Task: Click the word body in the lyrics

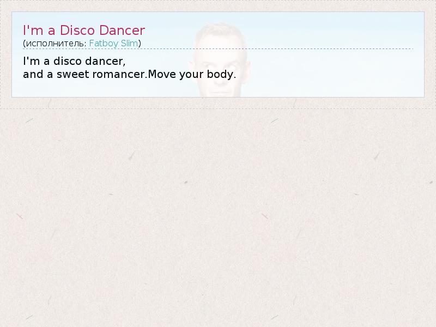Action: pyautogui.click(x=221, y=74)
